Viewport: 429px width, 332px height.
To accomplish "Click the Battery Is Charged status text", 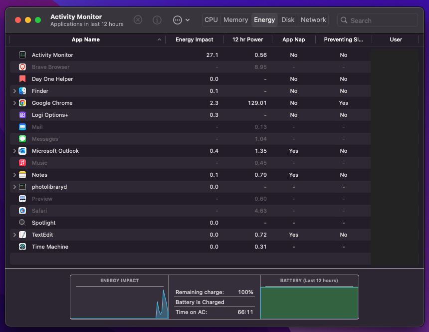I will pos(200,302).
